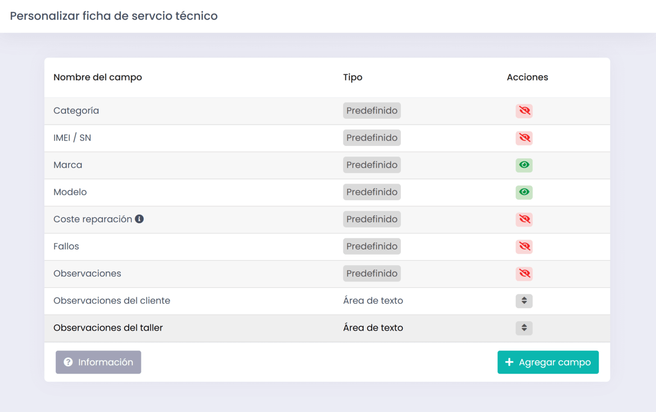Click the info icon next to Coste reparación
This screenshot has width=656, height=412.
(140, 219)
